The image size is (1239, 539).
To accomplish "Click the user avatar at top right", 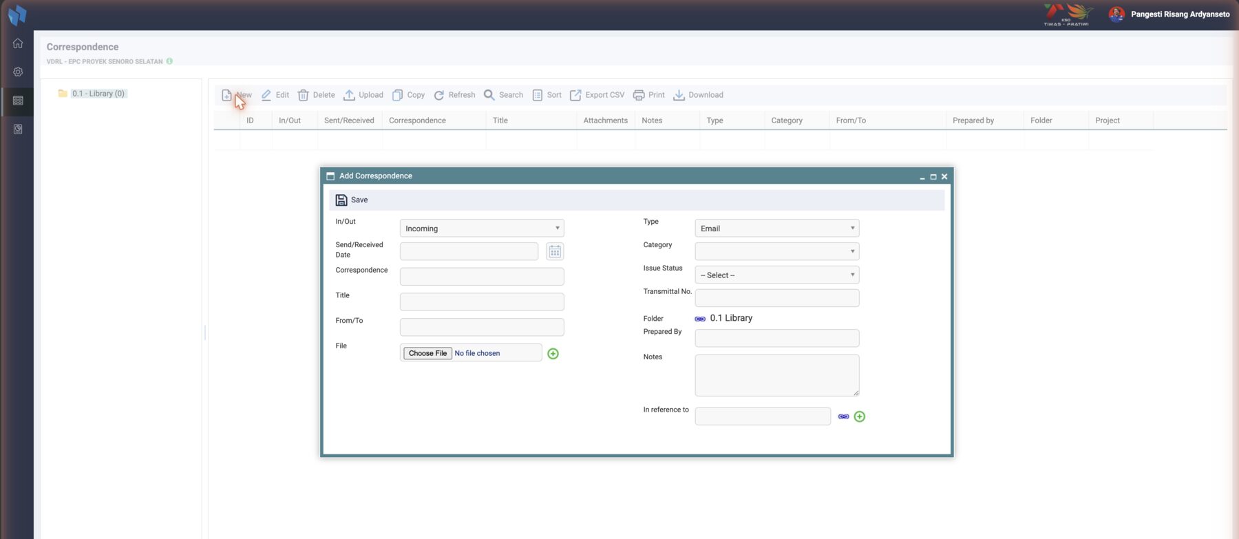I will coord(1116,14).
